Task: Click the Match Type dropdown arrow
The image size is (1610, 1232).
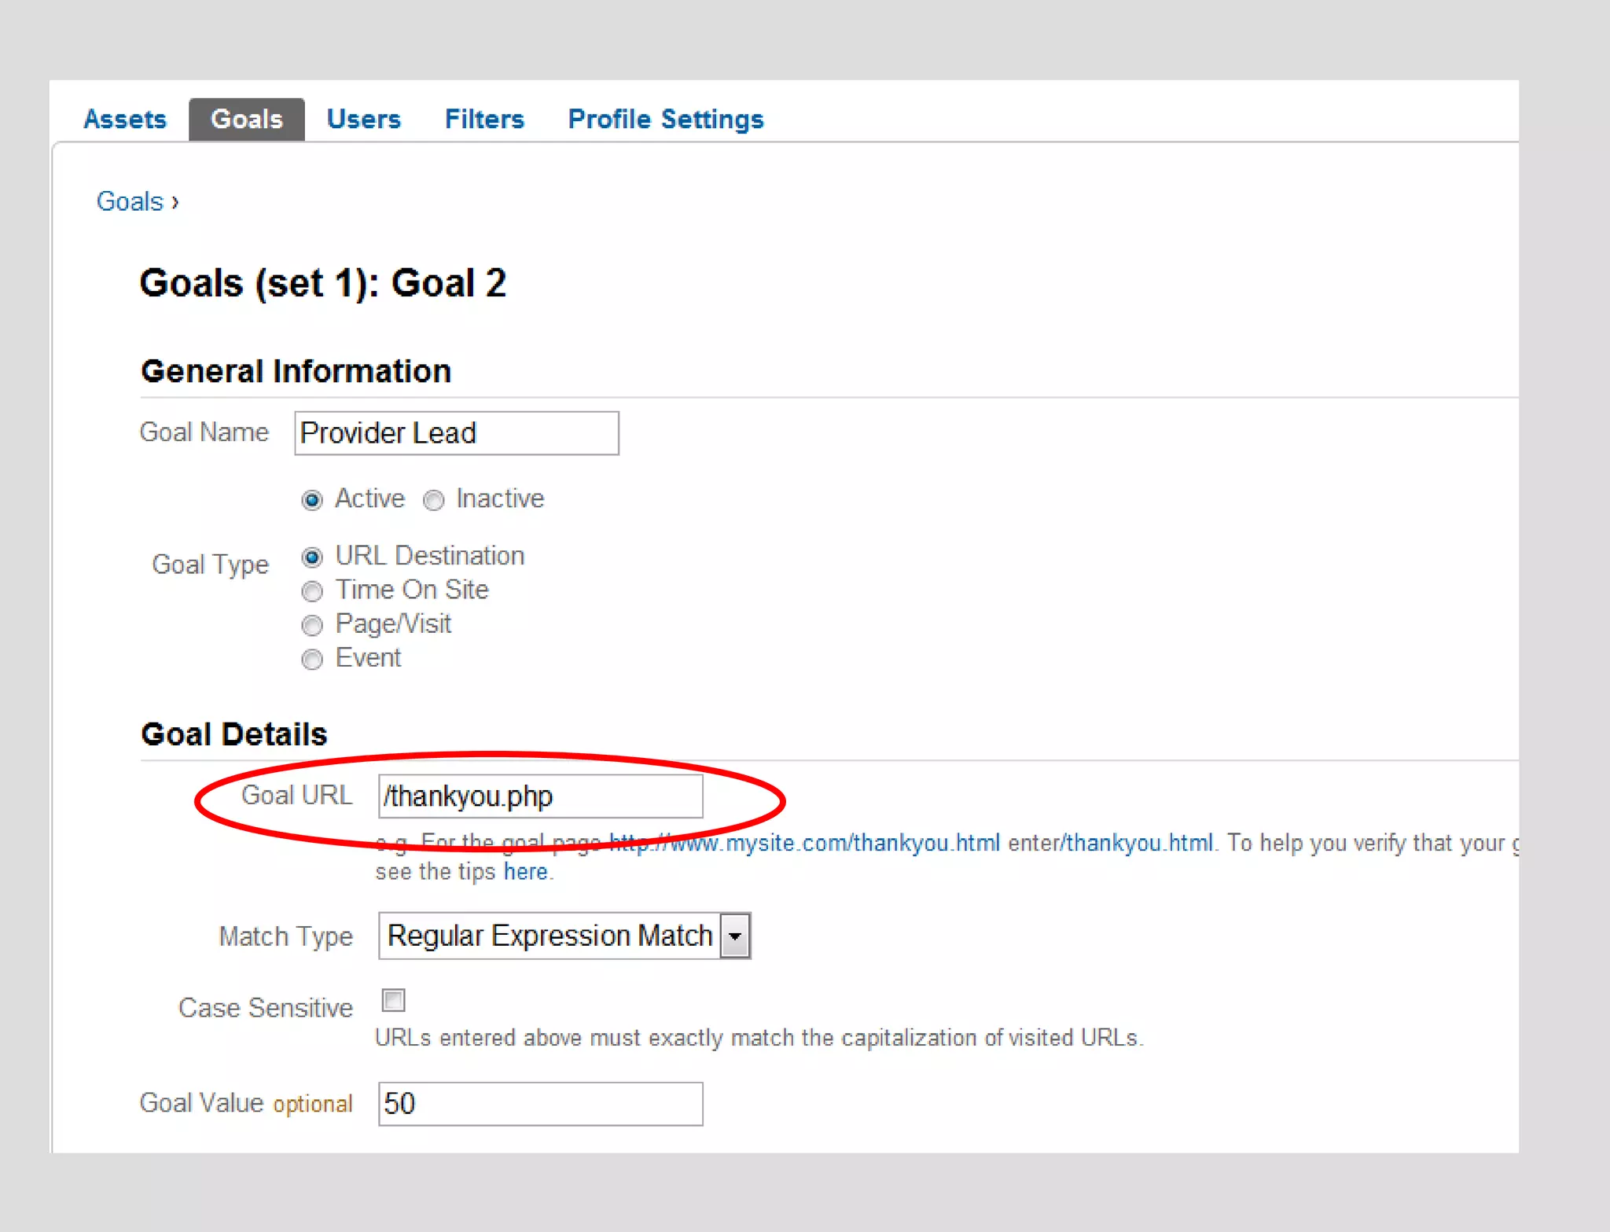Action: [735, 936]
